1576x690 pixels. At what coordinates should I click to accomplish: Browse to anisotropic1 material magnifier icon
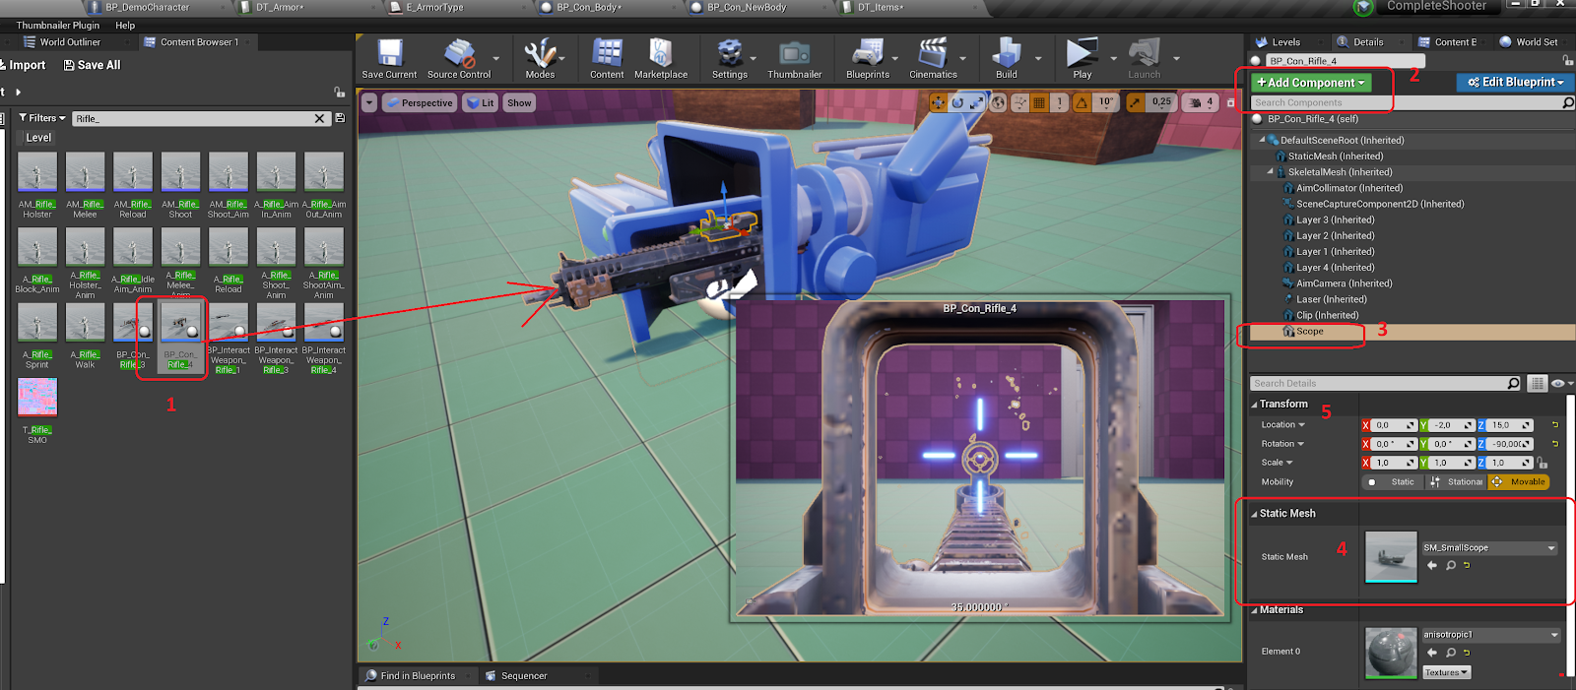coord(1451,652)
